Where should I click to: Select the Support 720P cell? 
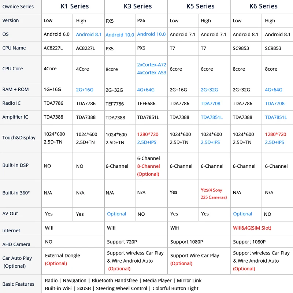122,242
